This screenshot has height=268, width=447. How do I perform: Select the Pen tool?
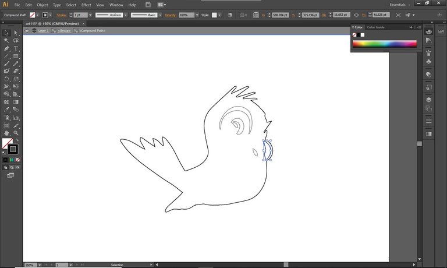(x=6, y=48)
